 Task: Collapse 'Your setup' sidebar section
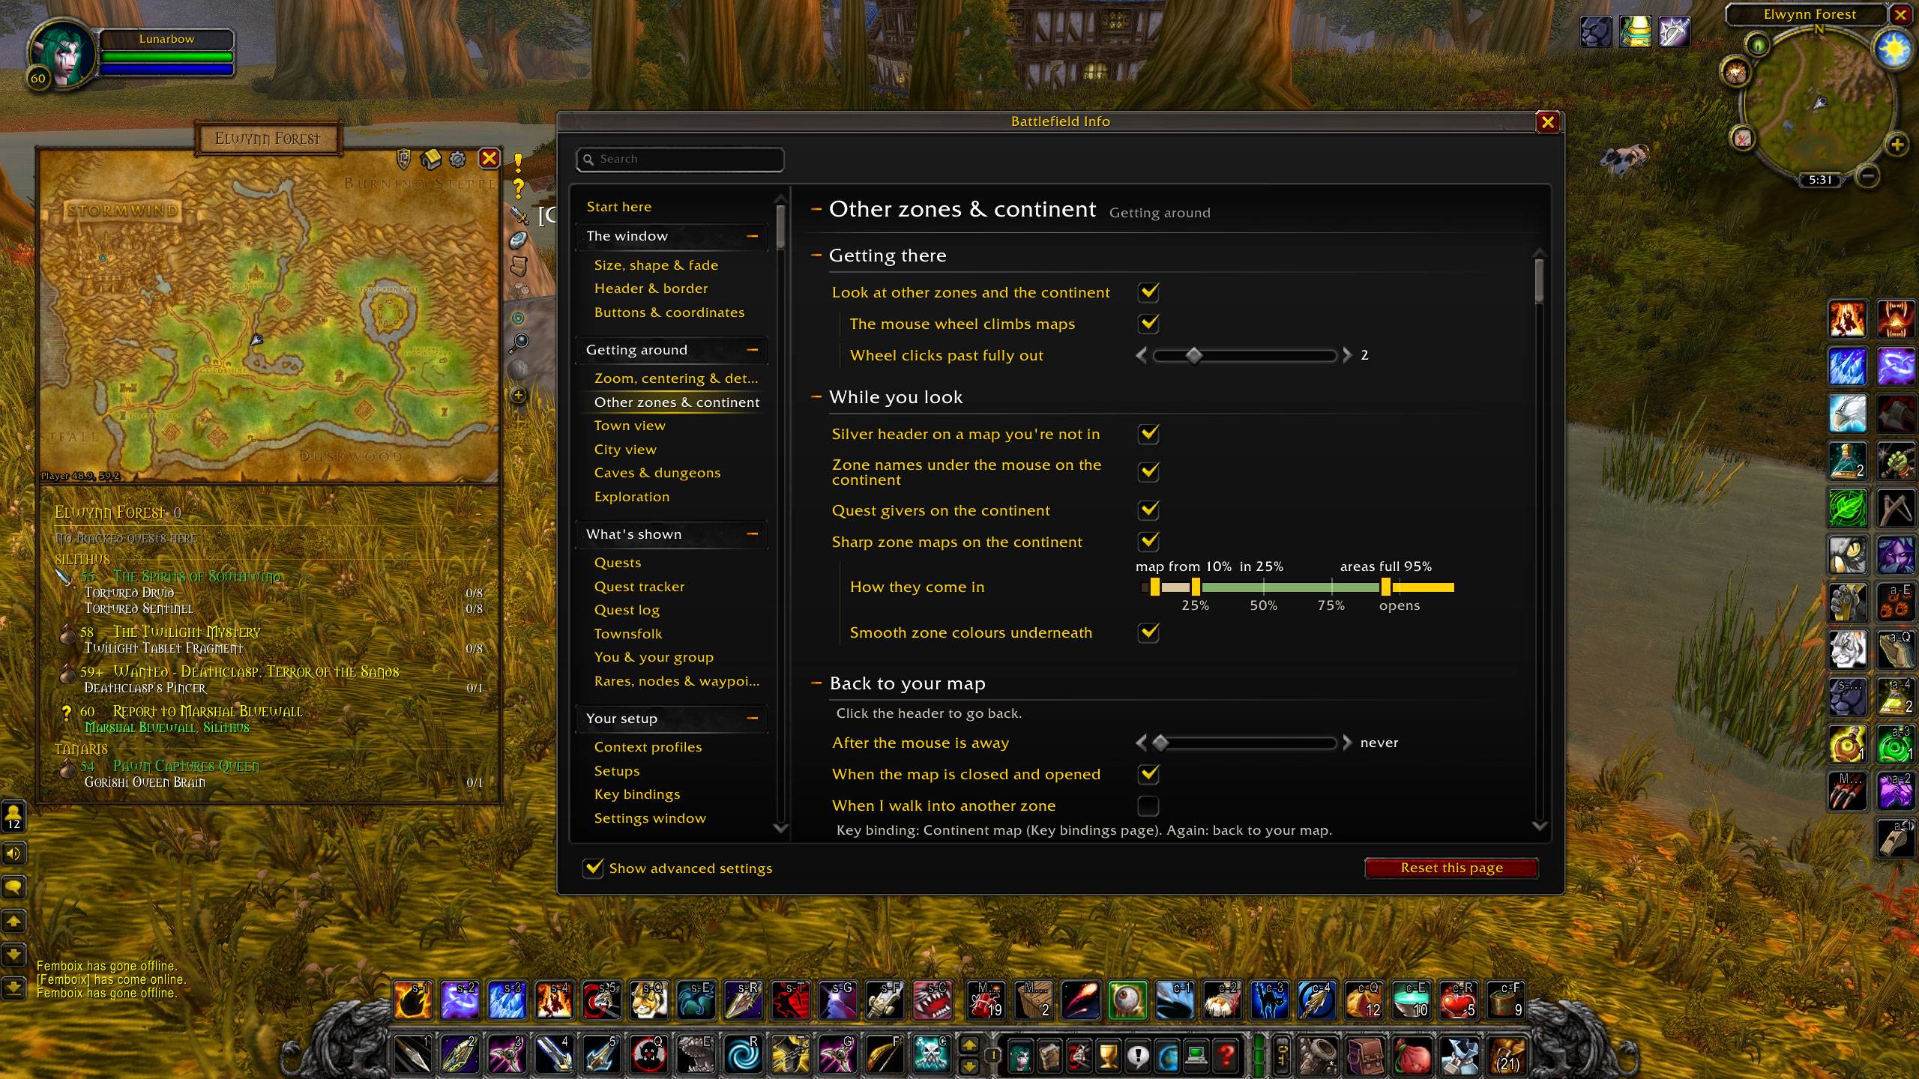click(x=752, y=719)
